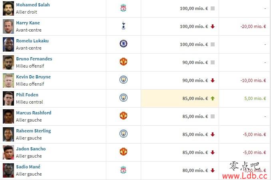Open the Chelsea club crest beside Lukaku

(x=124, y=44)
